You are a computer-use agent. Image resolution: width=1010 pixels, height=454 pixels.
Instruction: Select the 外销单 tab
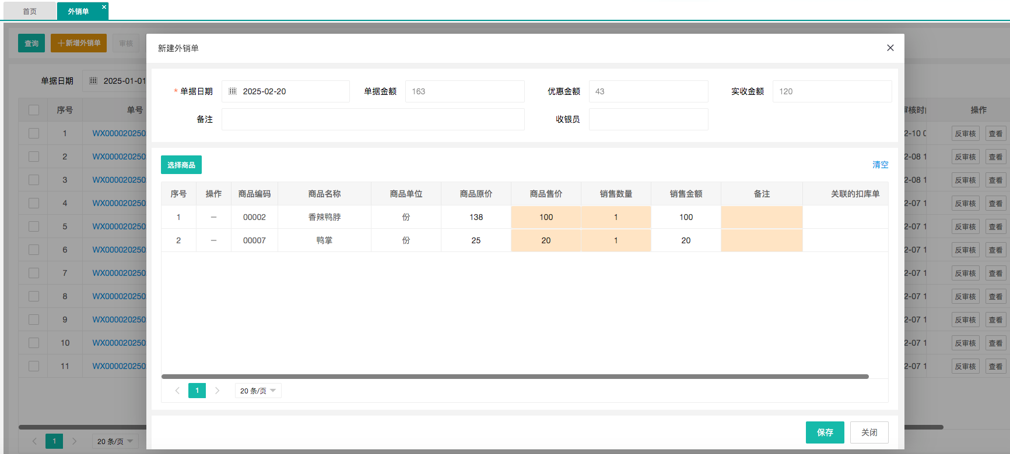78,11
